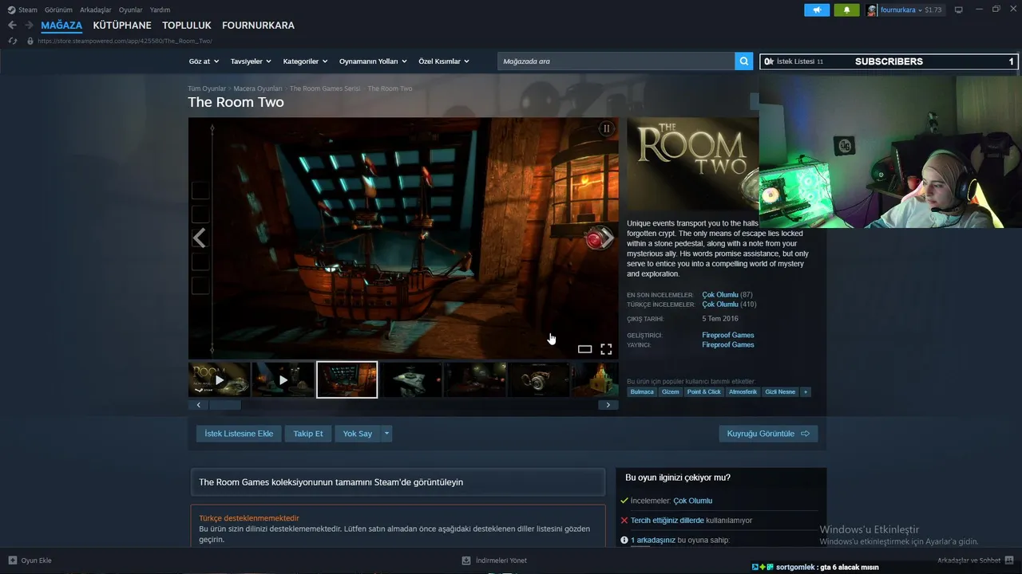Click the Gizli Nesne tag
Image resolution: width=1022 pixels, height=574 pixels.
(x=780, y=392)
